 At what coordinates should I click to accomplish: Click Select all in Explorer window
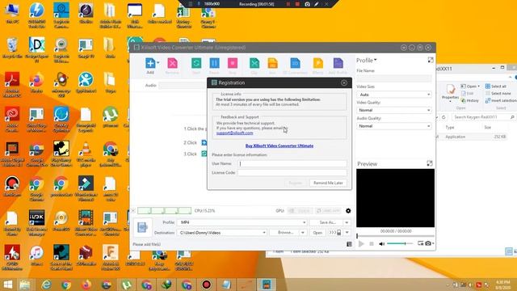pos(495,86)
